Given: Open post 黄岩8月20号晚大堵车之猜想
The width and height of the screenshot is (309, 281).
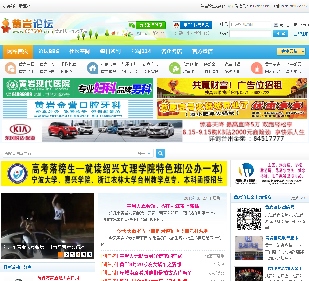Looking at the screenshot, I should coord(150,264).
